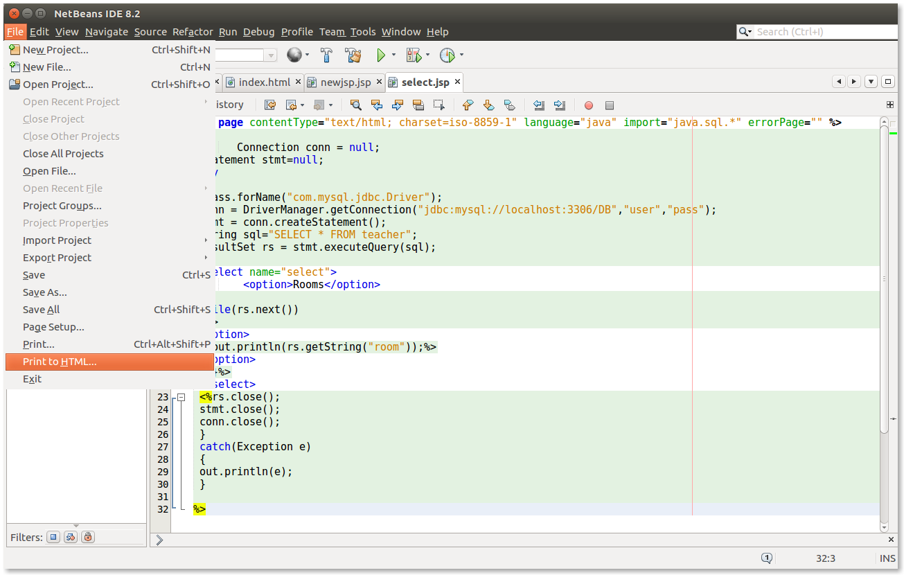Image resolution: width=904 pixels, height=575 pixels.
Task: Toggle the Rectangular Selection icon
Action: 438,105
